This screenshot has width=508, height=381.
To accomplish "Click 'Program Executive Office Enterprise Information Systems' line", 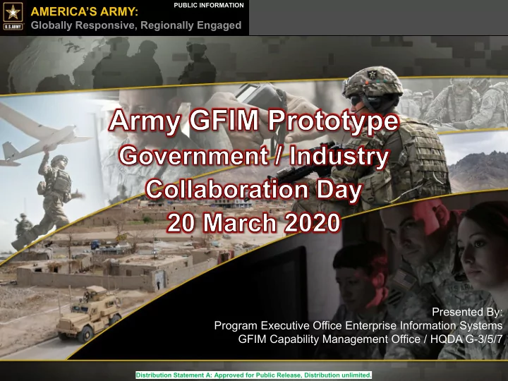I will click(x=358, y=325).
